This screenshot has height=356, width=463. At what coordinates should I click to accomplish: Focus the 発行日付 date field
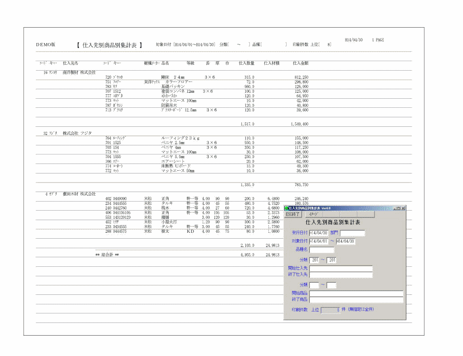tap(319, 233)
